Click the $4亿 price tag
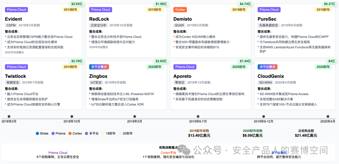The width and height of the screenshot is (339, 164). coord(332,61)
